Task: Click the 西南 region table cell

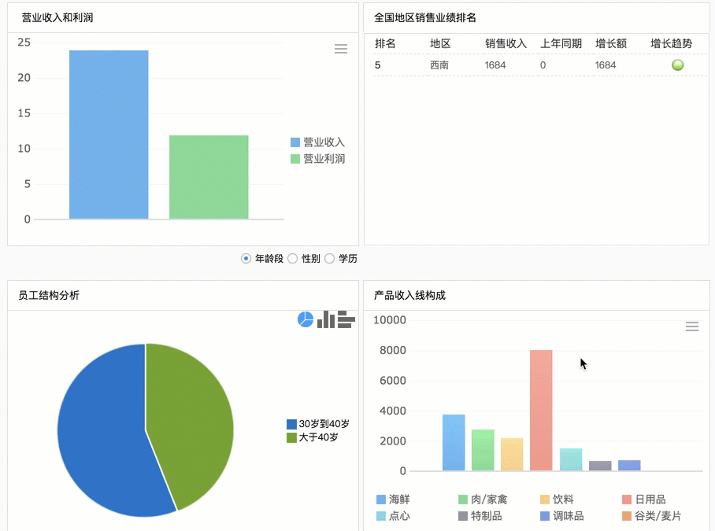Action: tap(439, 65)
